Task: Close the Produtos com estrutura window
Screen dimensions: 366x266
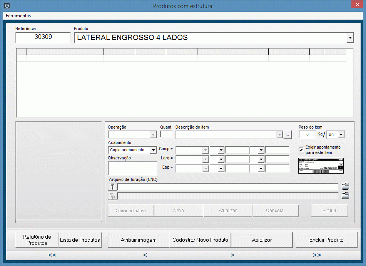Action: click(x=358, y=5)
